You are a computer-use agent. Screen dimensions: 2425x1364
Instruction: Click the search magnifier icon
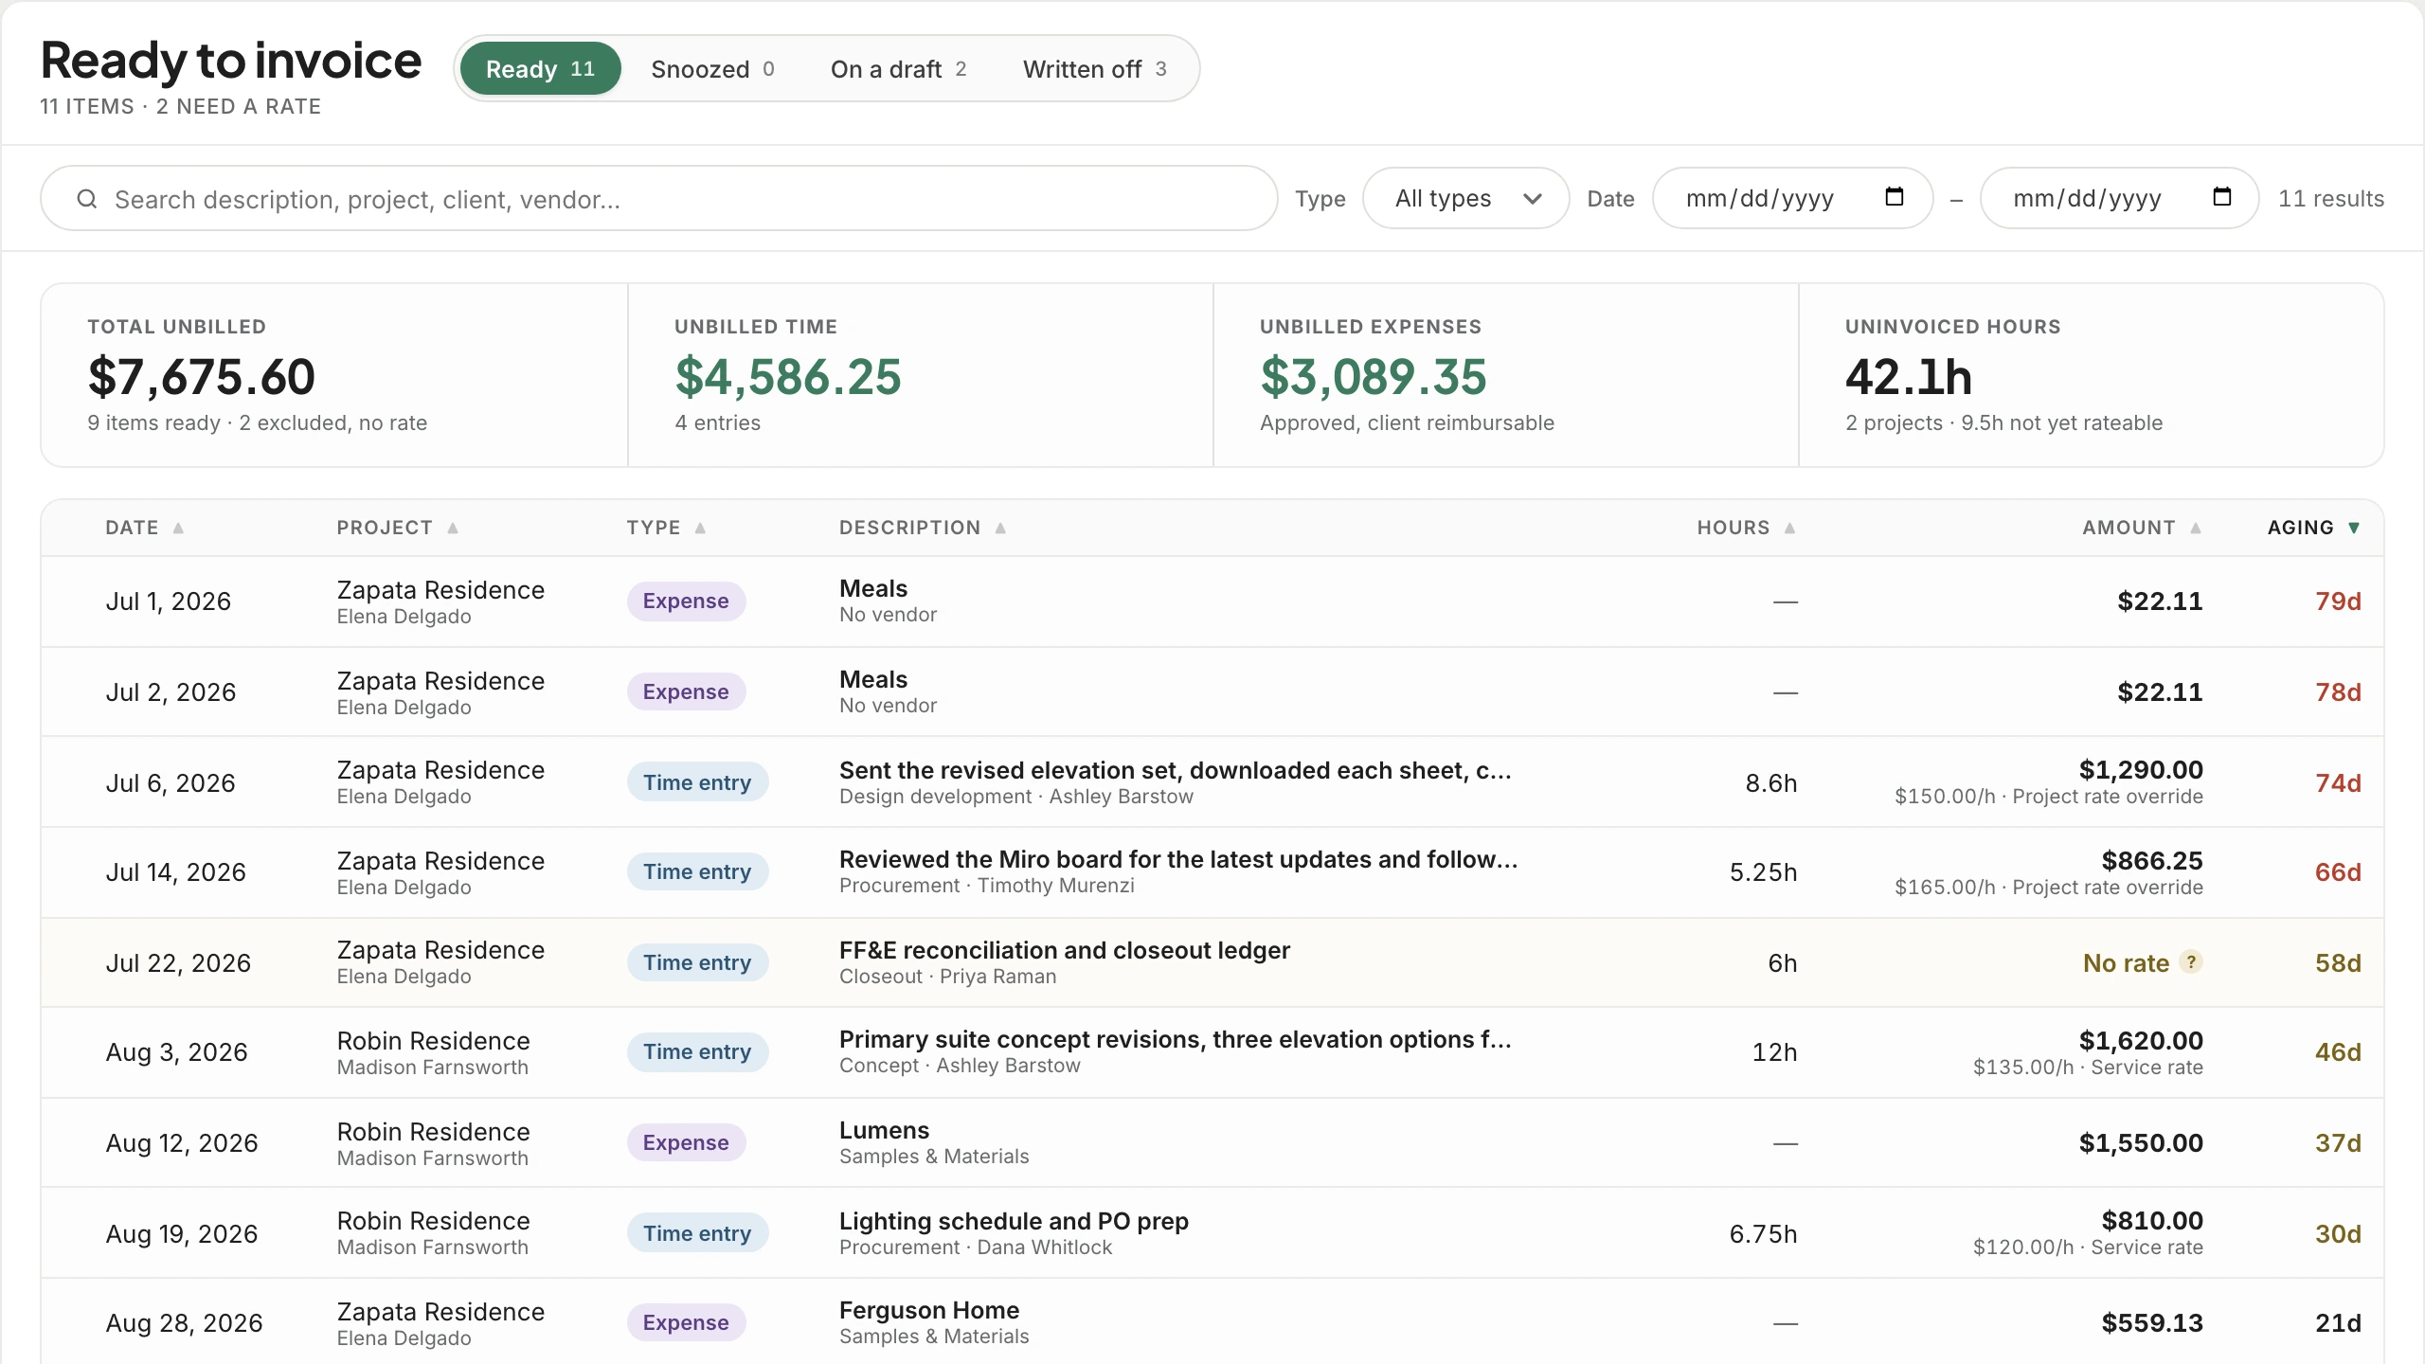click(87, 199)
